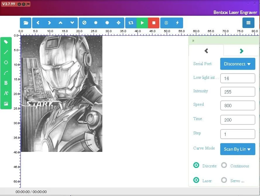Select the font text A tool

tap(6, 93)
